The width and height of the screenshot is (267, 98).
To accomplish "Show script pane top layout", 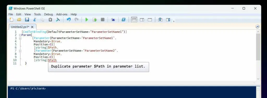I will point(134,20).
